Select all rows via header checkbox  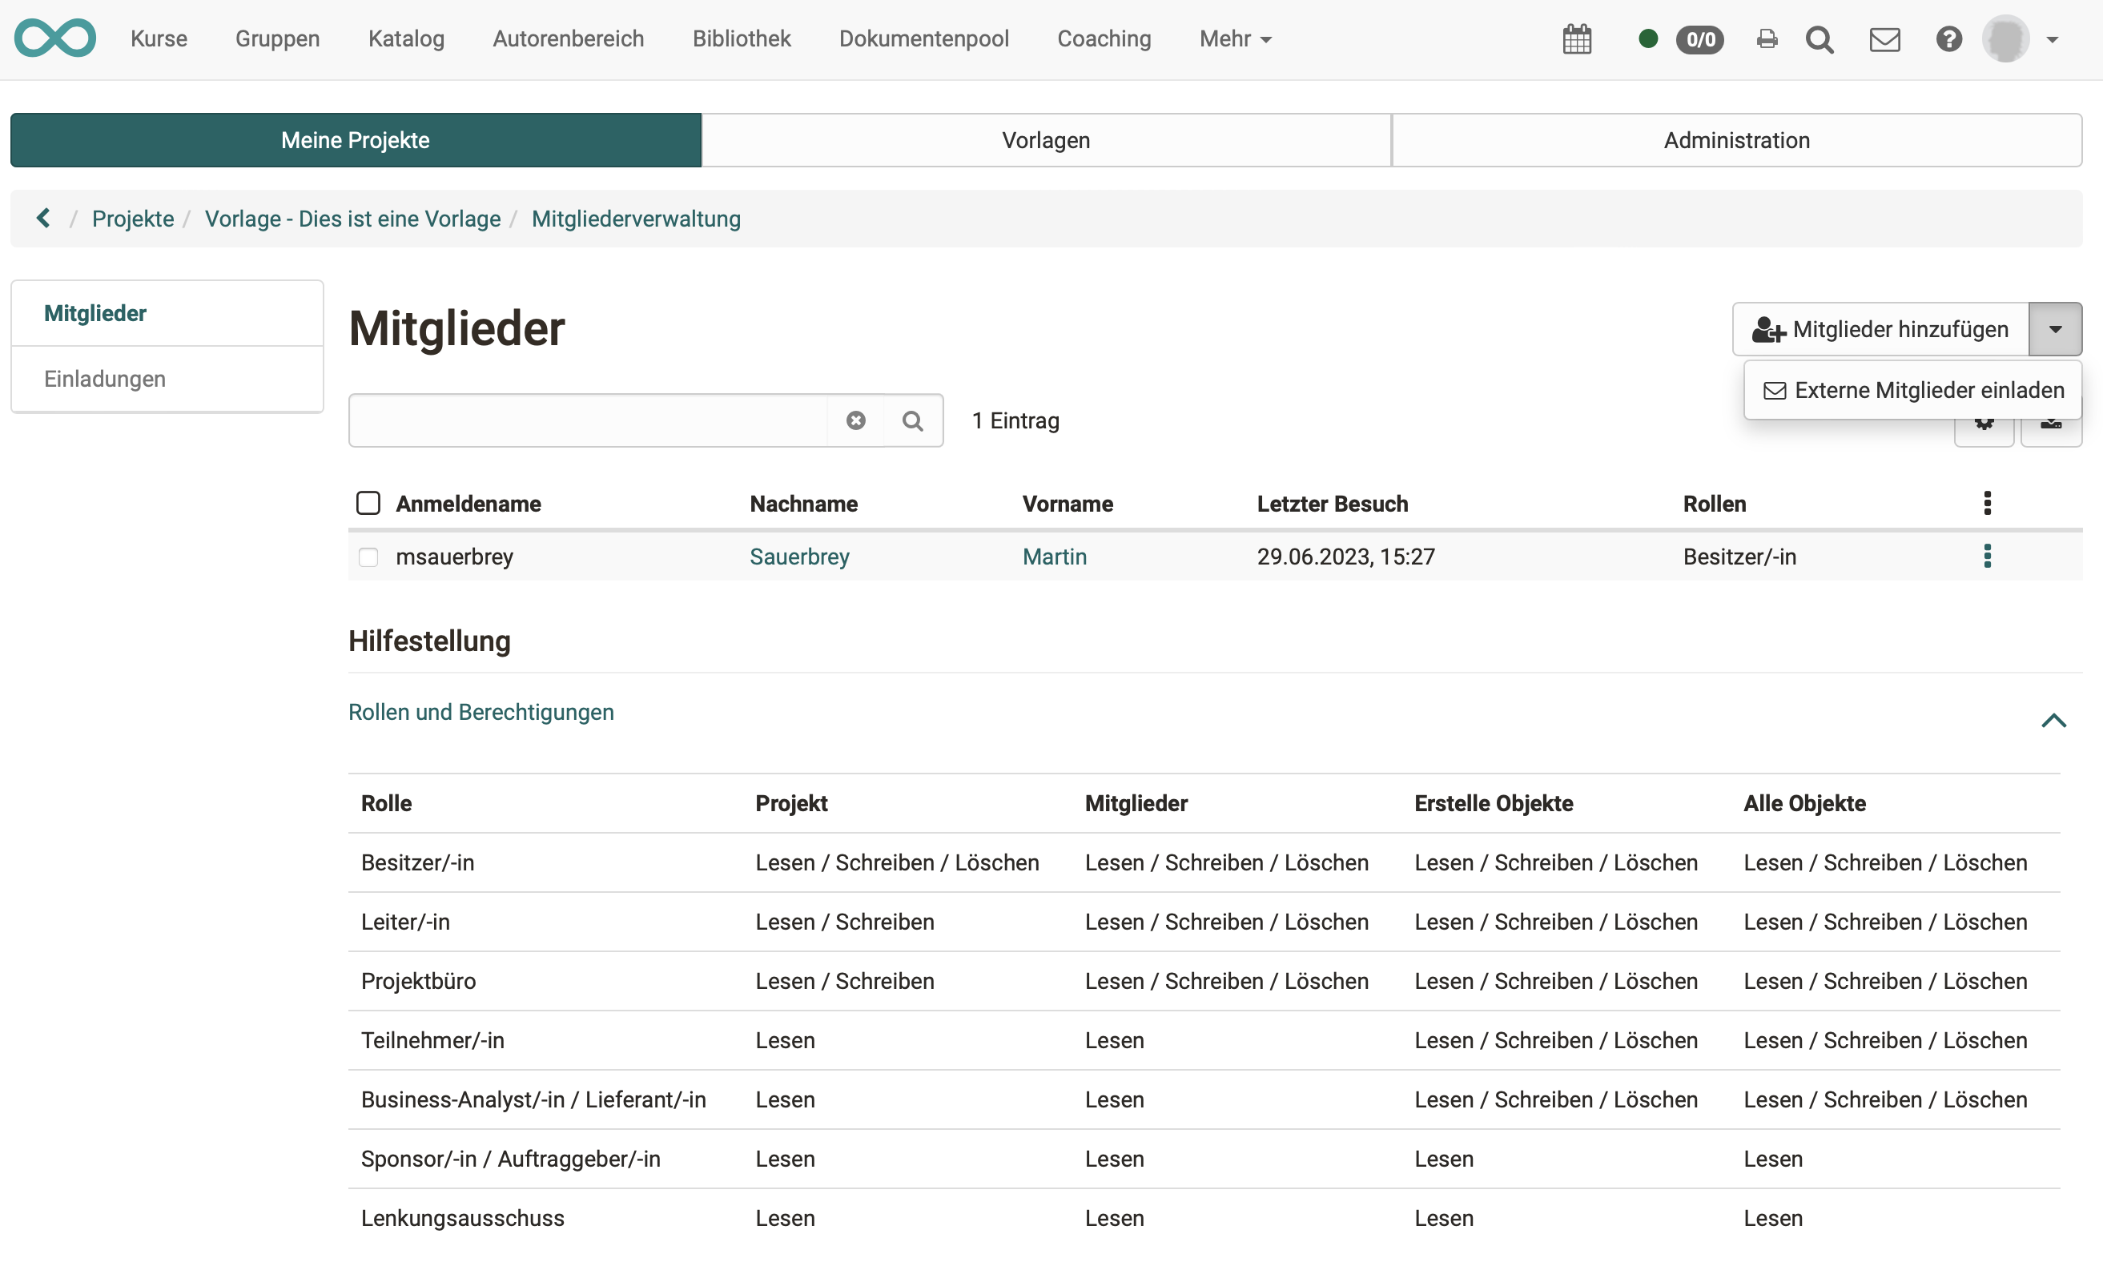368,503
